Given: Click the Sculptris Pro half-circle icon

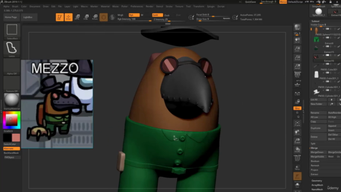Looking at the screenshot, I should pos(112,17).
